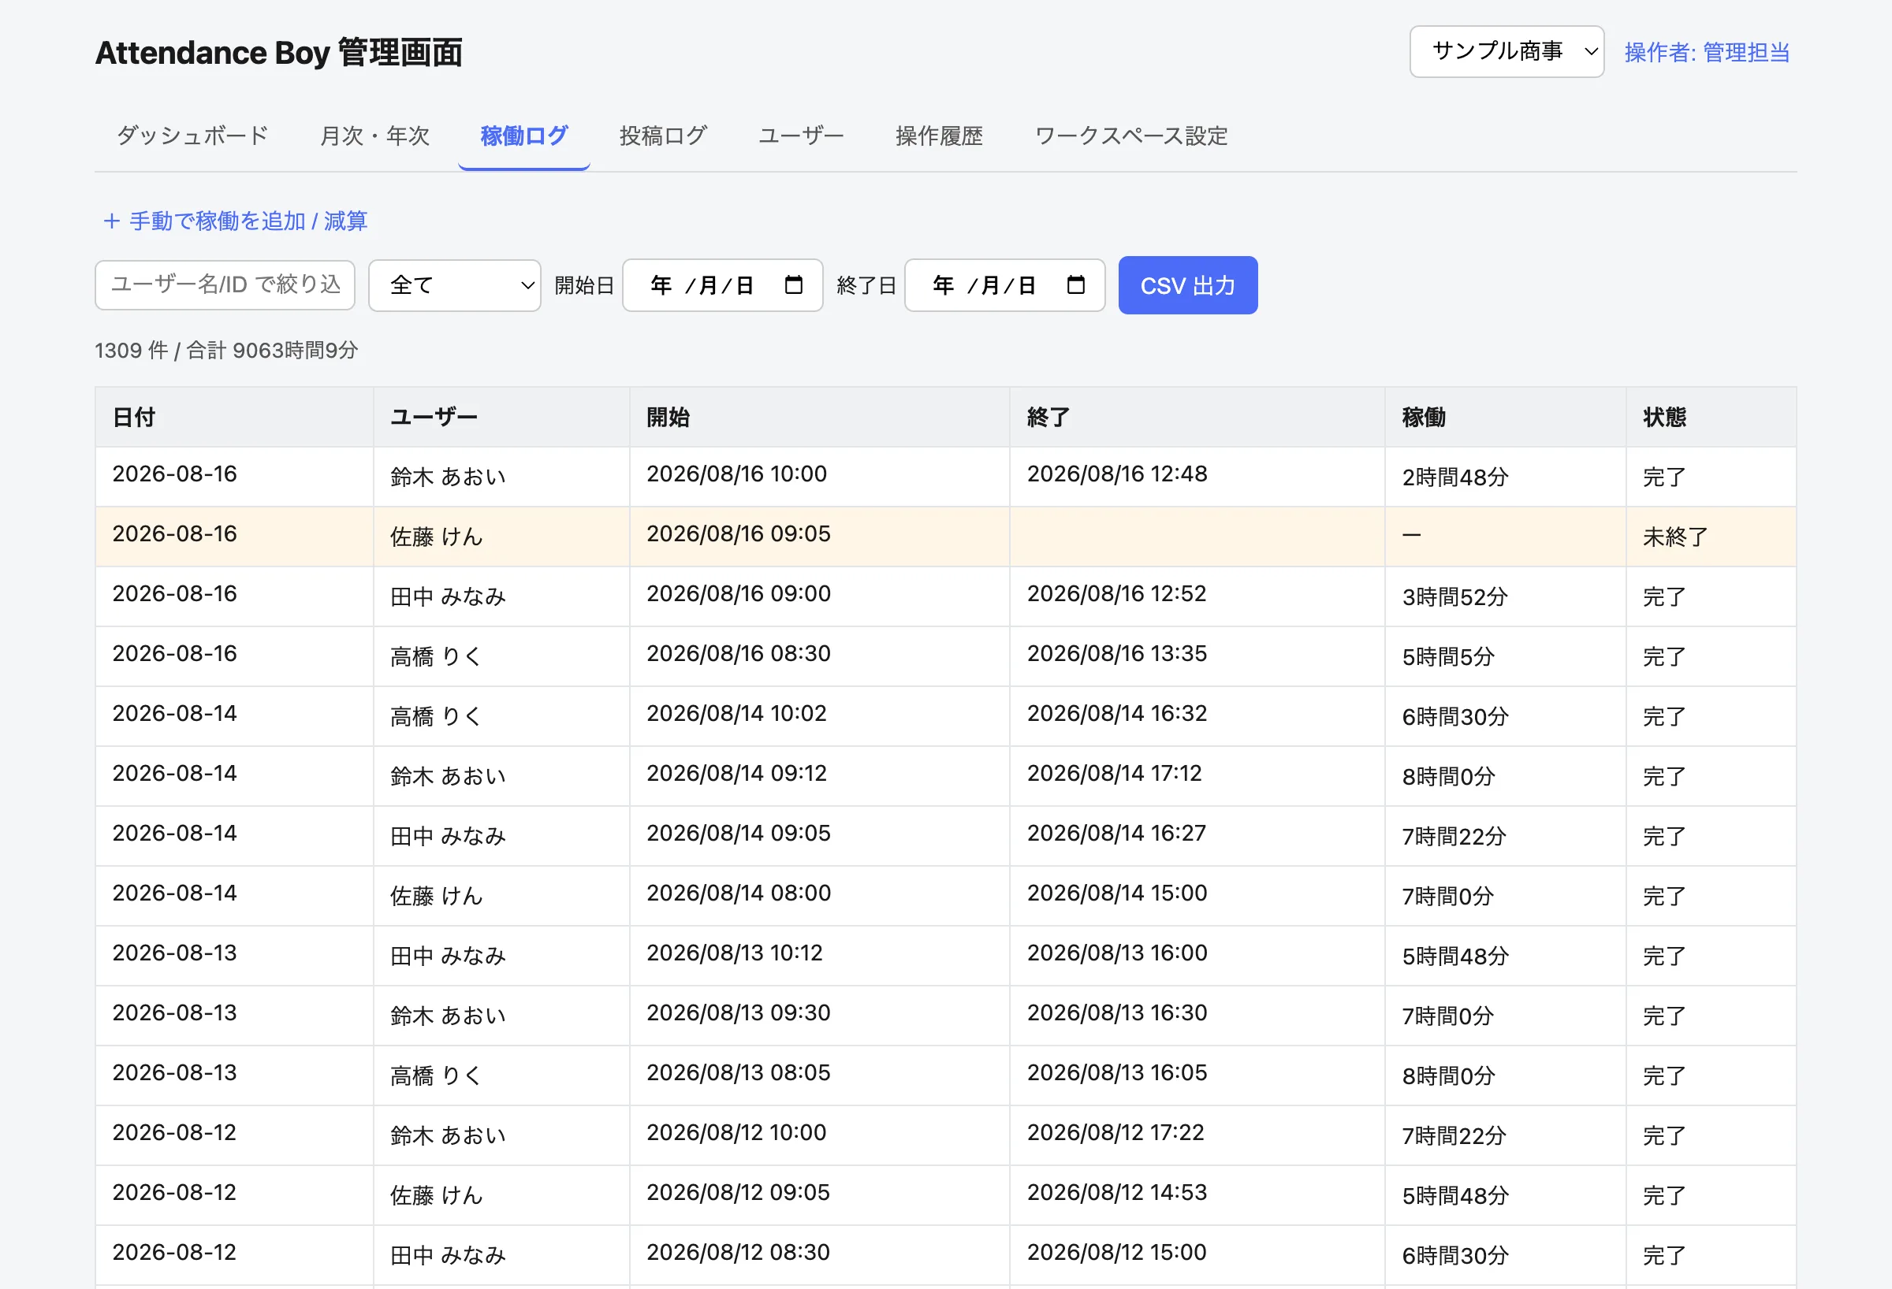Screen dimensions: 1892x1289
Task: Open the 投稿ログ tab
Action: click(663, 136)
